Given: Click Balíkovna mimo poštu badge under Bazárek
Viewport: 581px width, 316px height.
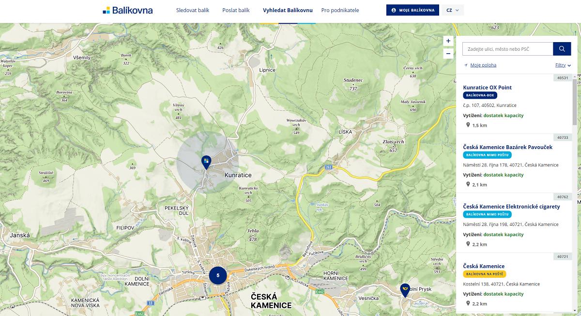Looking at the screenshot, I should point(487,155).
